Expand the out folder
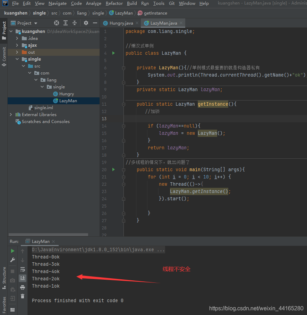The image size is (307, 315). [x=17, y=52]
